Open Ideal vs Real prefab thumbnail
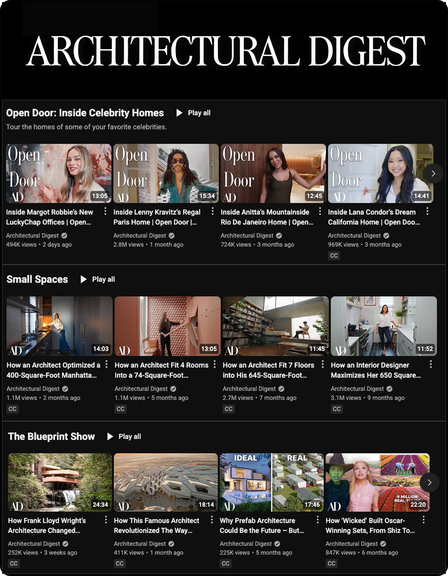 [x=272, y=482]
